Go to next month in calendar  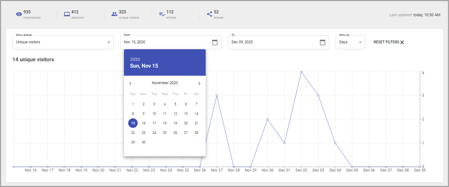tap(199, 83)
